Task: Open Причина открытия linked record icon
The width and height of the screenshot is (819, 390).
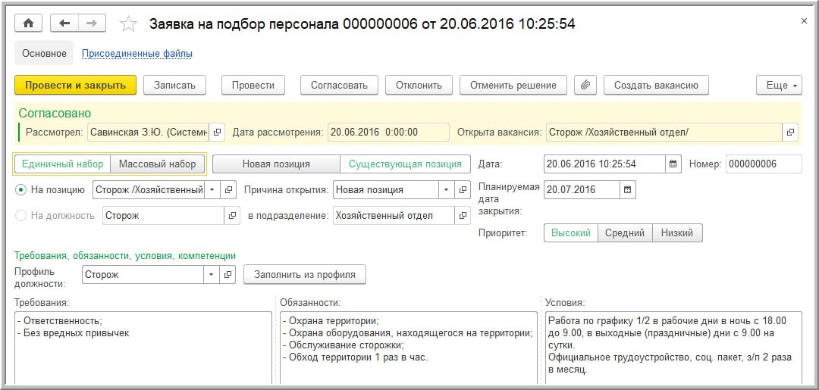Action: [x=463, y=190]
